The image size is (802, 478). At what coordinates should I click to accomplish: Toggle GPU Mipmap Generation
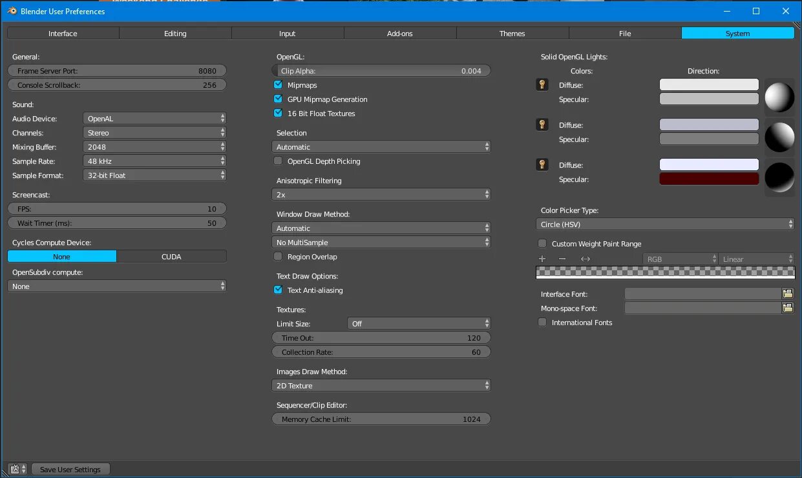278,99
